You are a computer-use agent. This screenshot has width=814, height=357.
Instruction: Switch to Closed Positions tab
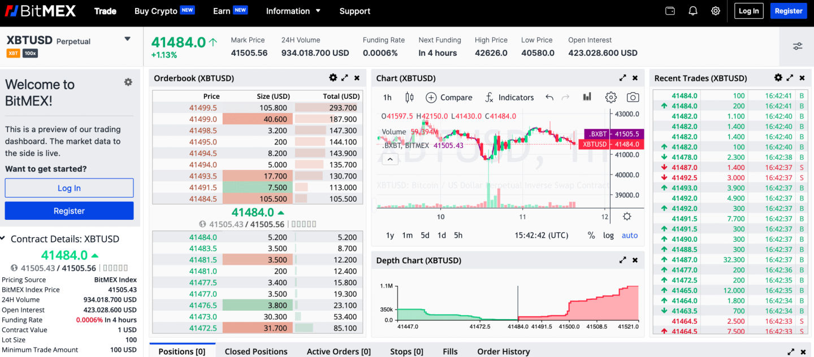click(256, 351)
